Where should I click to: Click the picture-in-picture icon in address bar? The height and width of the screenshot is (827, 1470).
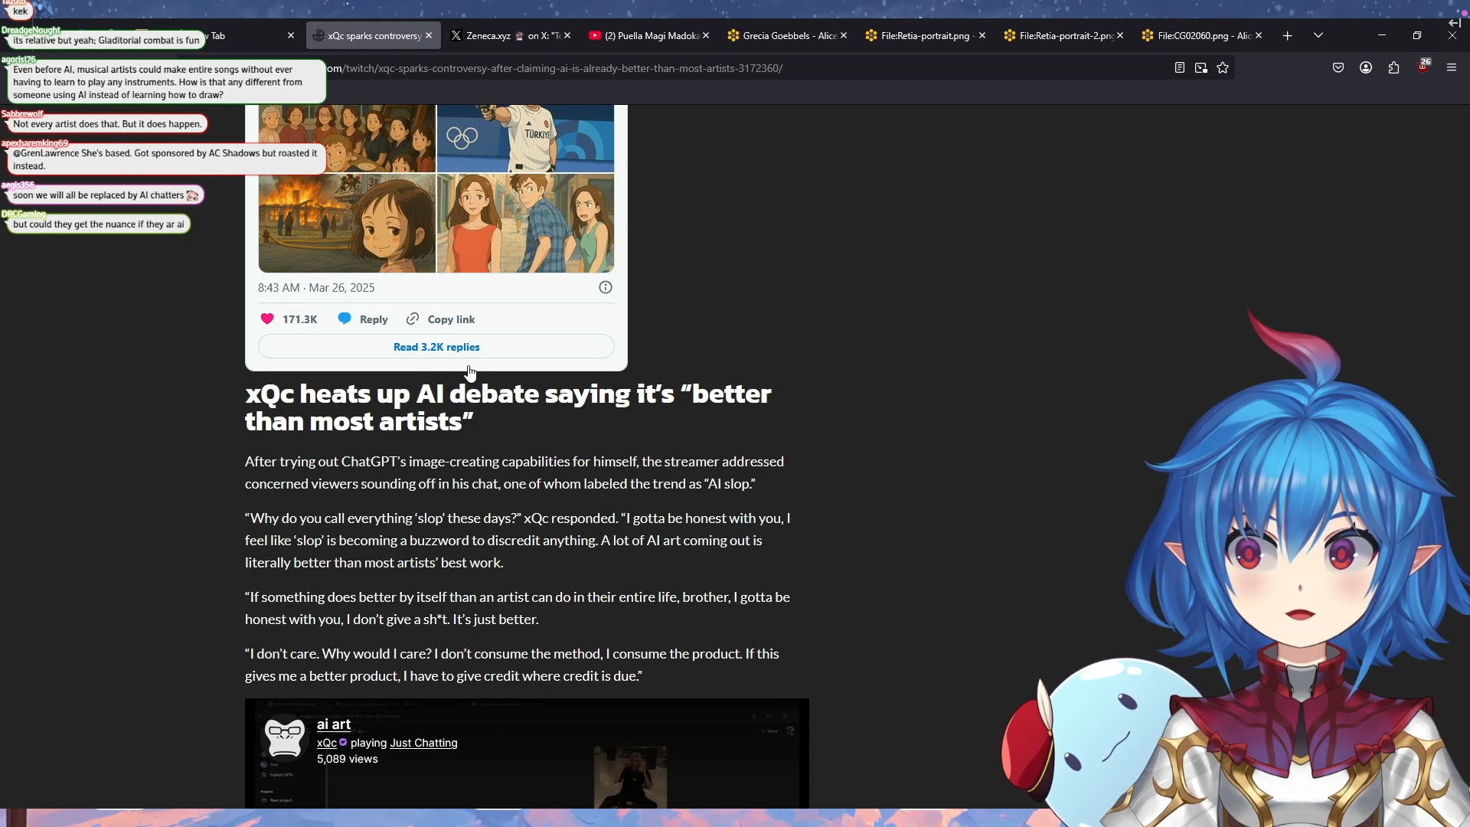(1201, 68)
